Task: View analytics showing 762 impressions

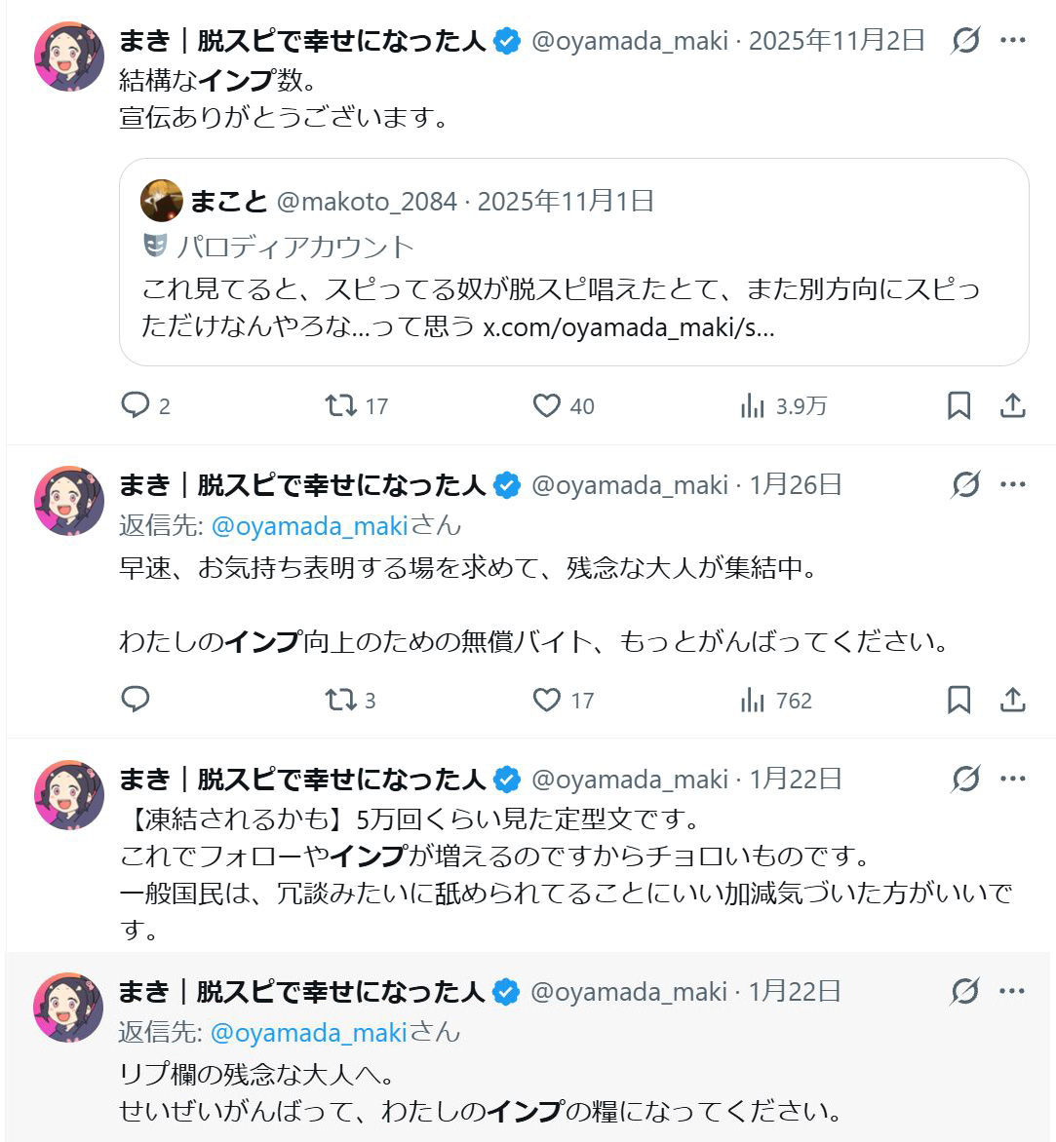Action: pyautogui.click(x=753, y=700)
